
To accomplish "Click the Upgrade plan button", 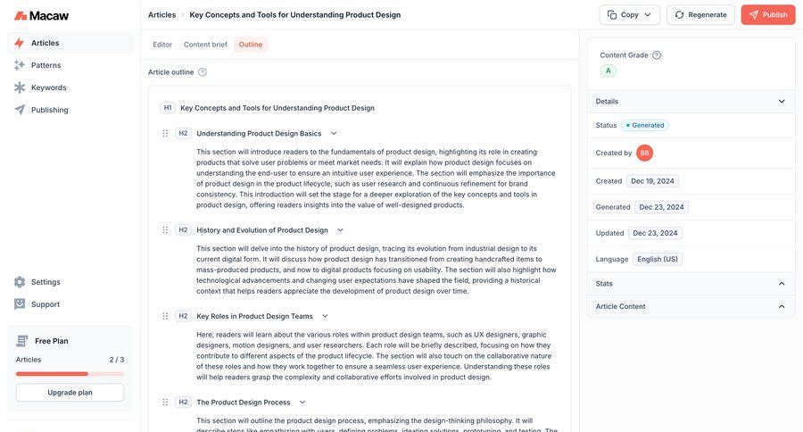I will pyautogui.click(x=70, y=393).
